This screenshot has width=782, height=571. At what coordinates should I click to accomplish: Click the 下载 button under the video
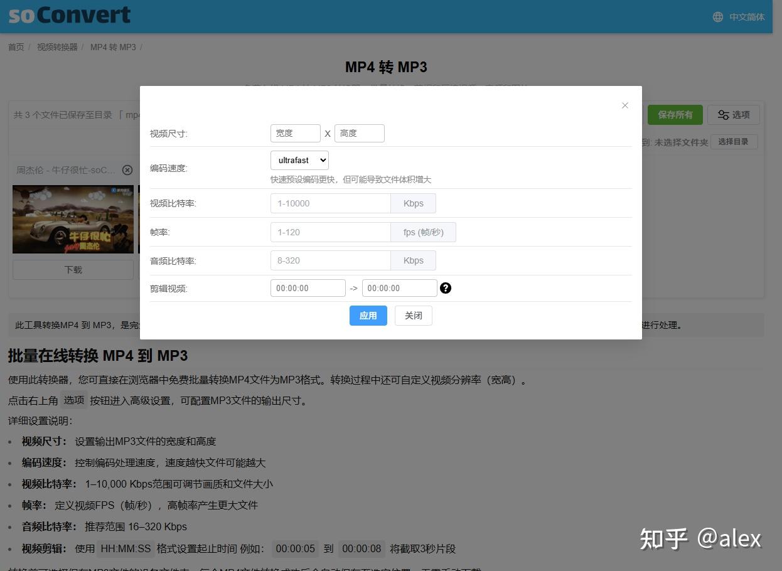click(x=73, y=269)
